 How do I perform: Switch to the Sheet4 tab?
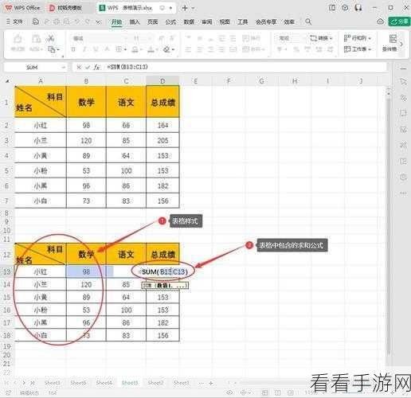[104, 383]
